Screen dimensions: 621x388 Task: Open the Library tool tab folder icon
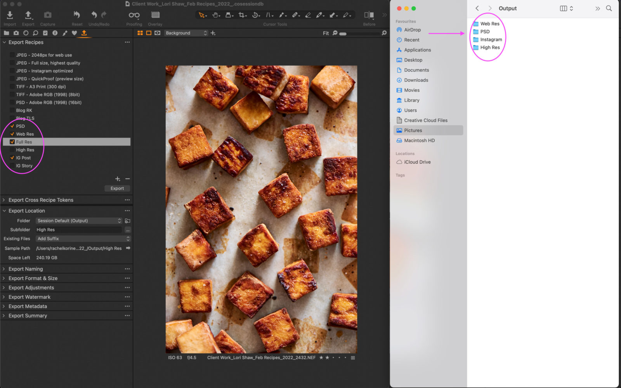point(7,33)
